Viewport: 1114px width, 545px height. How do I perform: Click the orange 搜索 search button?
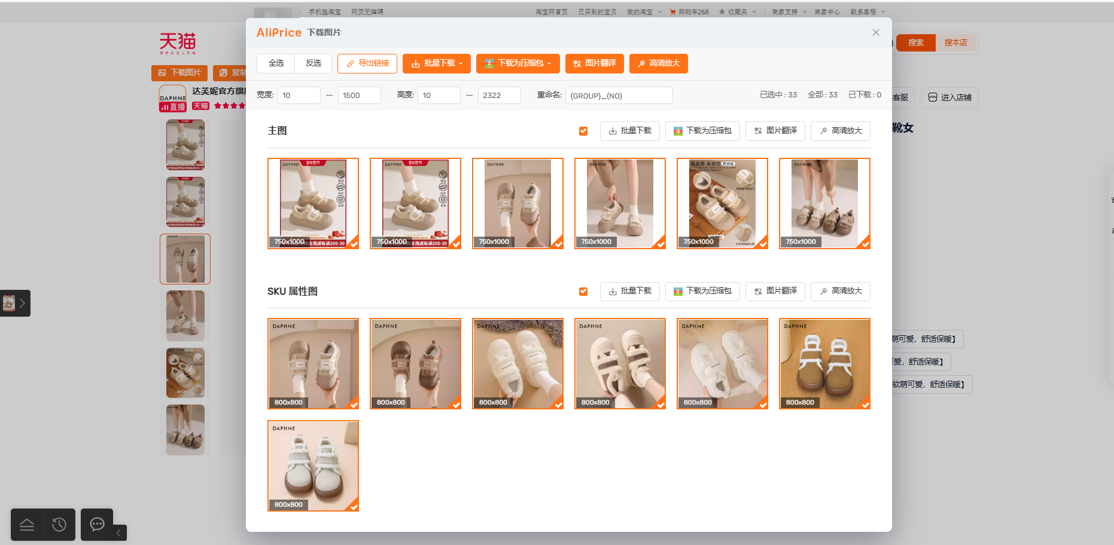point(915,43)
